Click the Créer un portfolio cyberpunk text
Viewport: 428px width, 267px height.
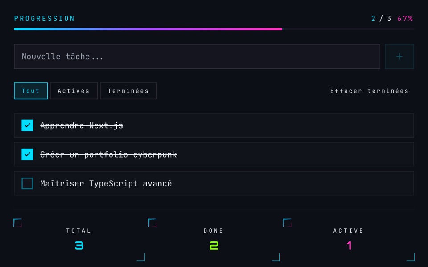coord(109,154)
